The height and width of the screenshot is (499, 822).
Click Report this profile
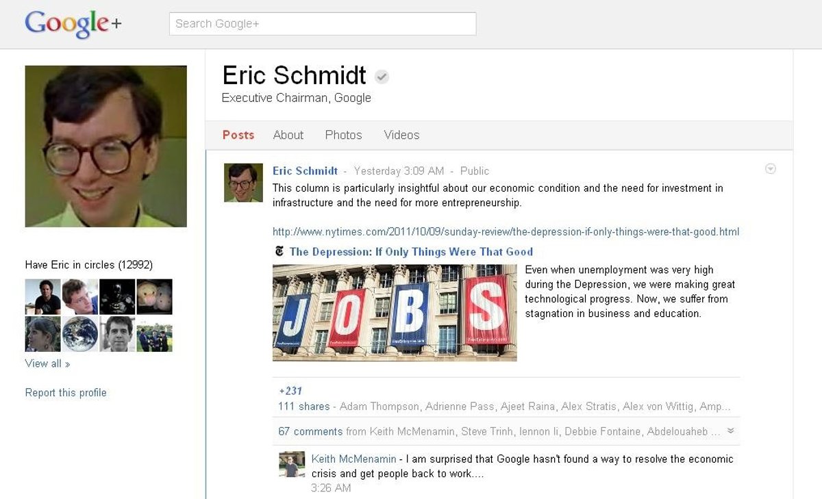tap(66, 392)
